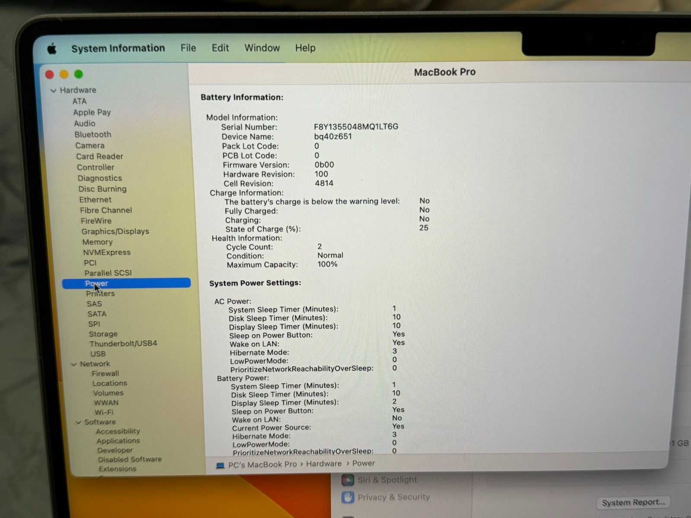Select Audio in the sidebar

coord(85,123)
